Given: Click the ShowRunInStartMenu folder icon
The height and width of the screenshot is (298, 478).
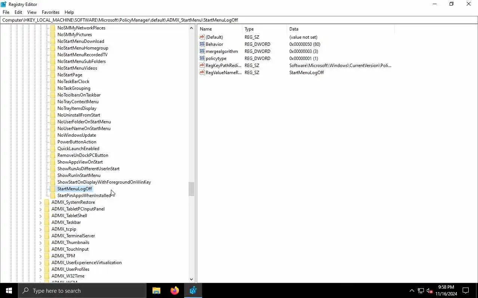Looking at the screenshot, I should coord(53,175).
